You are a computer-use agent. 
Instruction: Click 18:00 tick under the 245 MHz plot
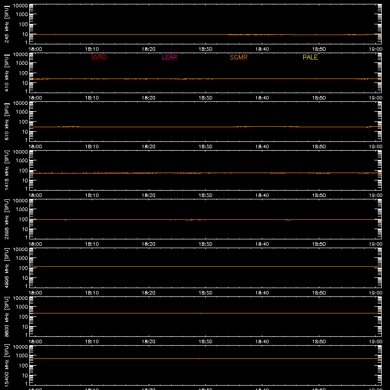35,49
